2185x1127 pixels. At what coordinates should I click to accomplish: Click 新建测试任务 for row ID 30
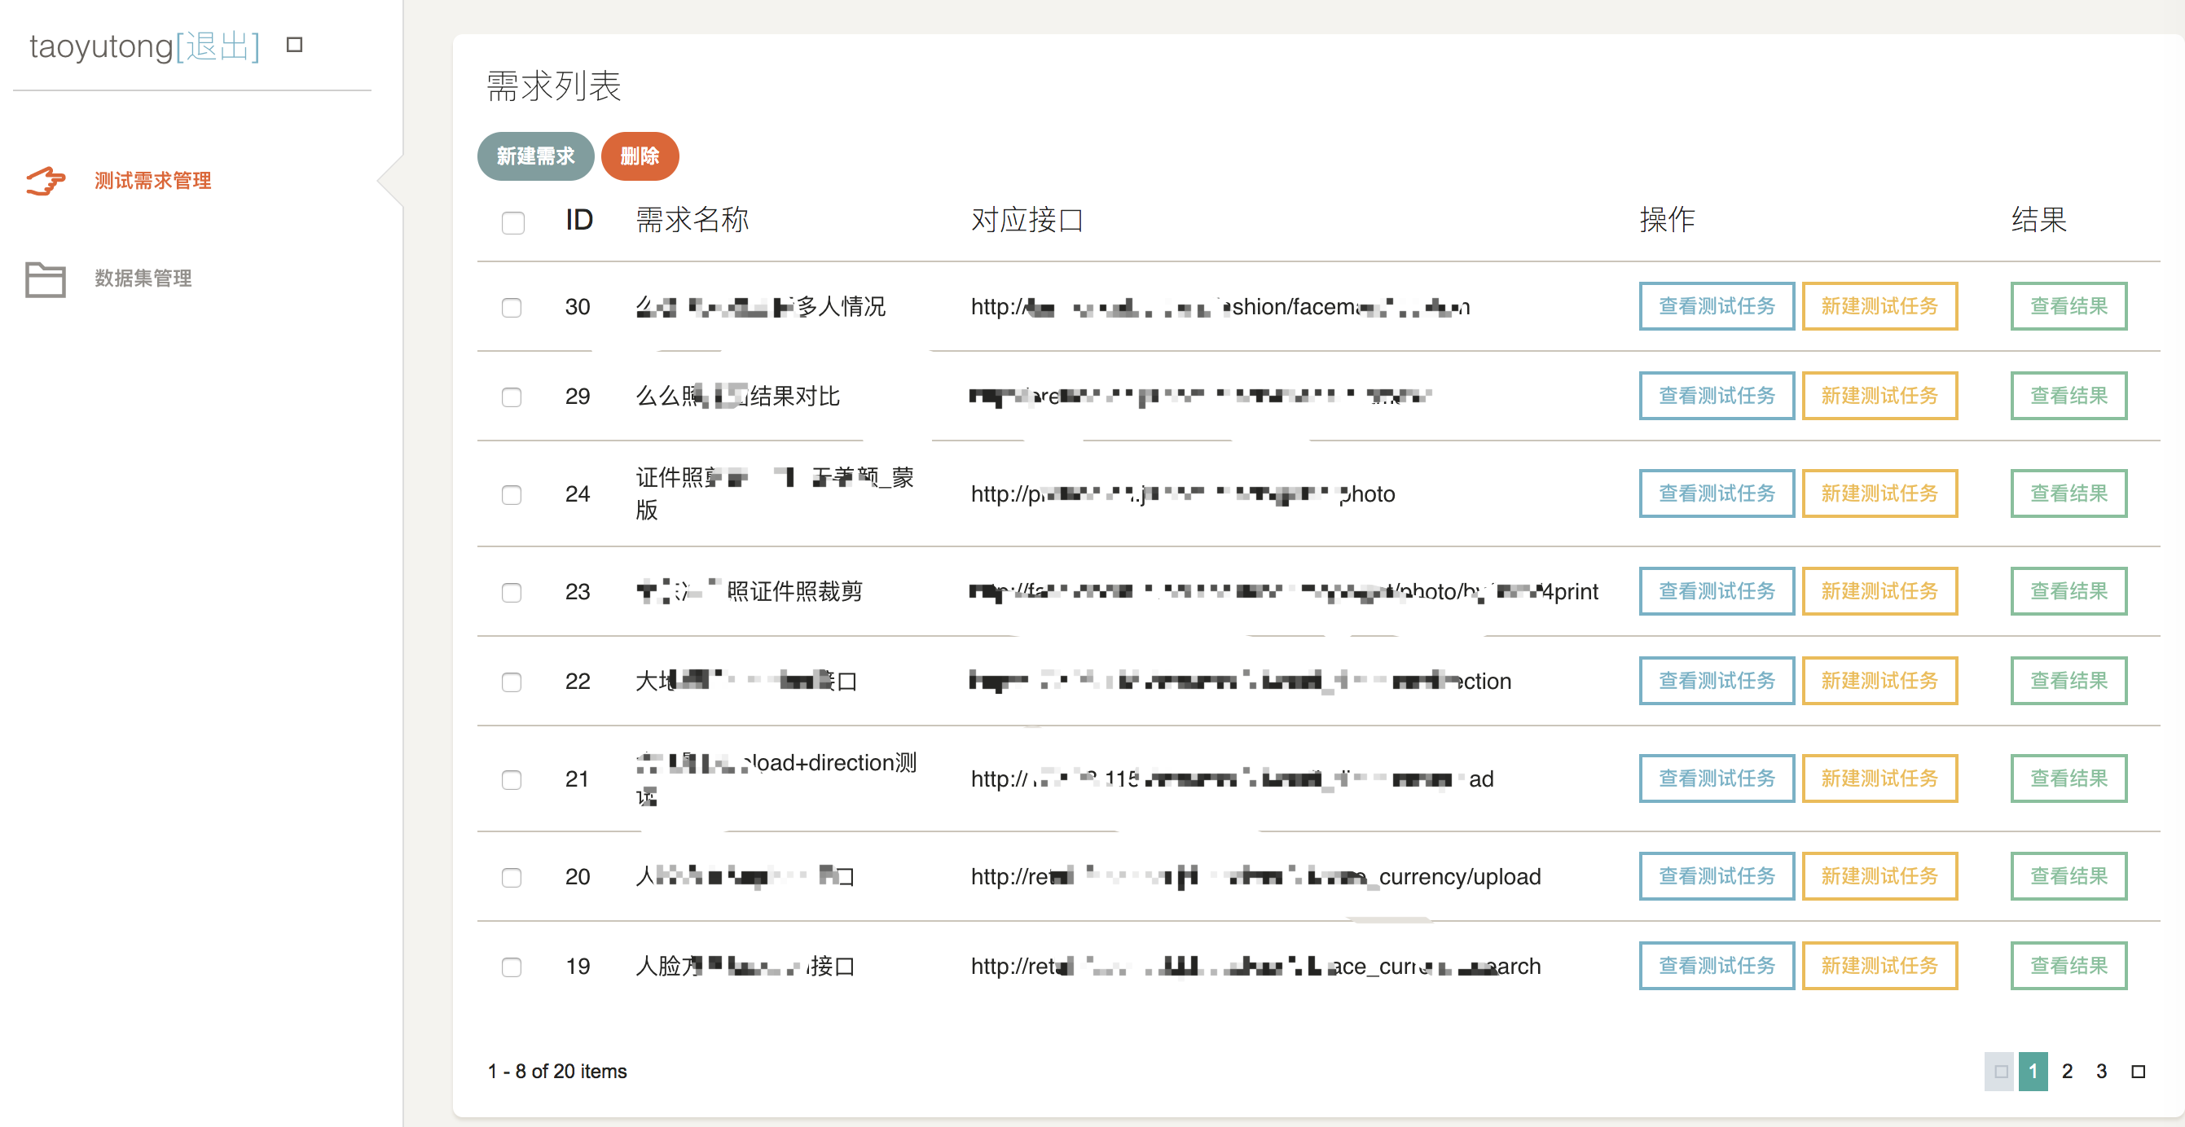tap(1879, 306)
